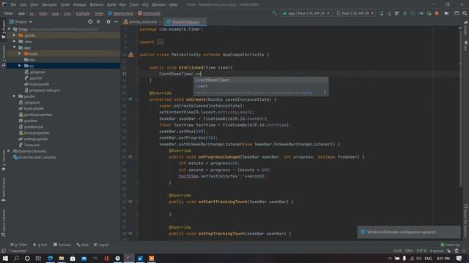Click the Next Tip link in completion popup
The image size is (469, 263).
[307, 93]
